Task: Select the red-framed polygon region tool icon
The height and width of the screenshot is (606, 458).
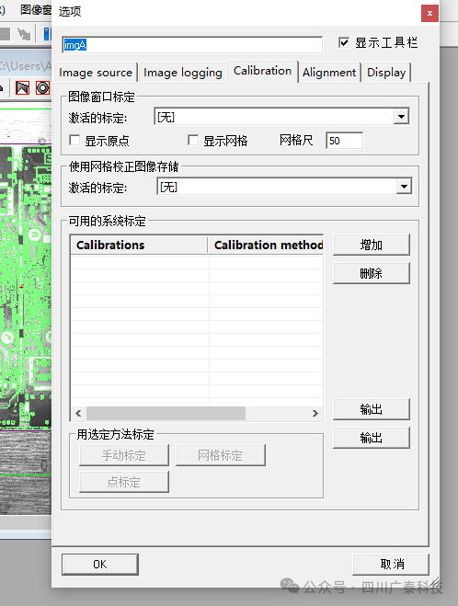Action: click(x=22, y=88)
